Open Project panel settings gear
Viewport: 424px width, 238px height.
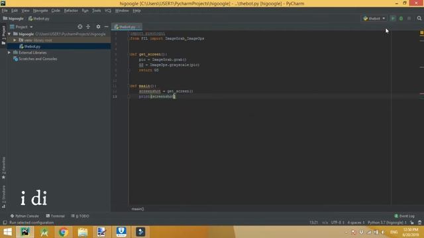coord(98,26)
